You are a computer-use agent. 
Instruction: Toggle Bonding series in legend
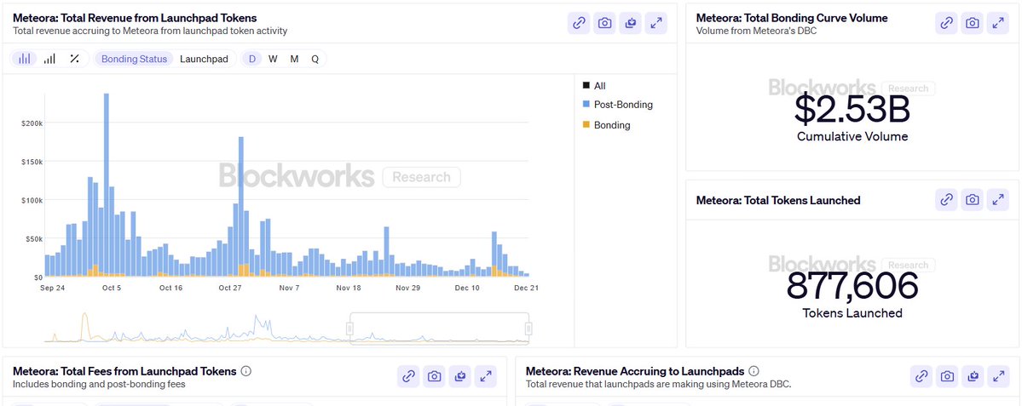(x=606, y=125)
